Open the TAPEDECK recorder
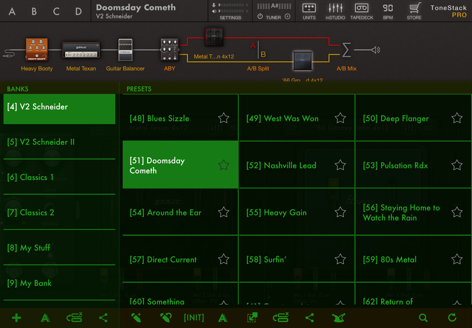 [x=362, y=11]
